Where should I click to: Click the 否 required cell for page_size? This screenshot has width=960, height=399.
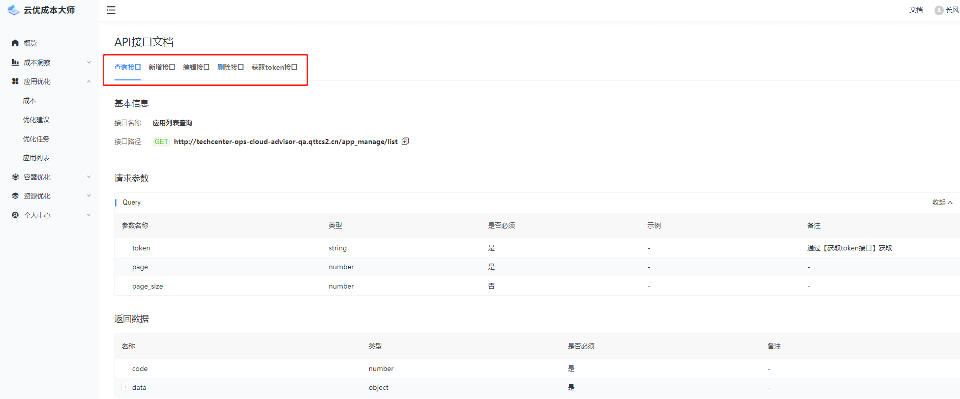pyautogui.click(x=491, y=286)
